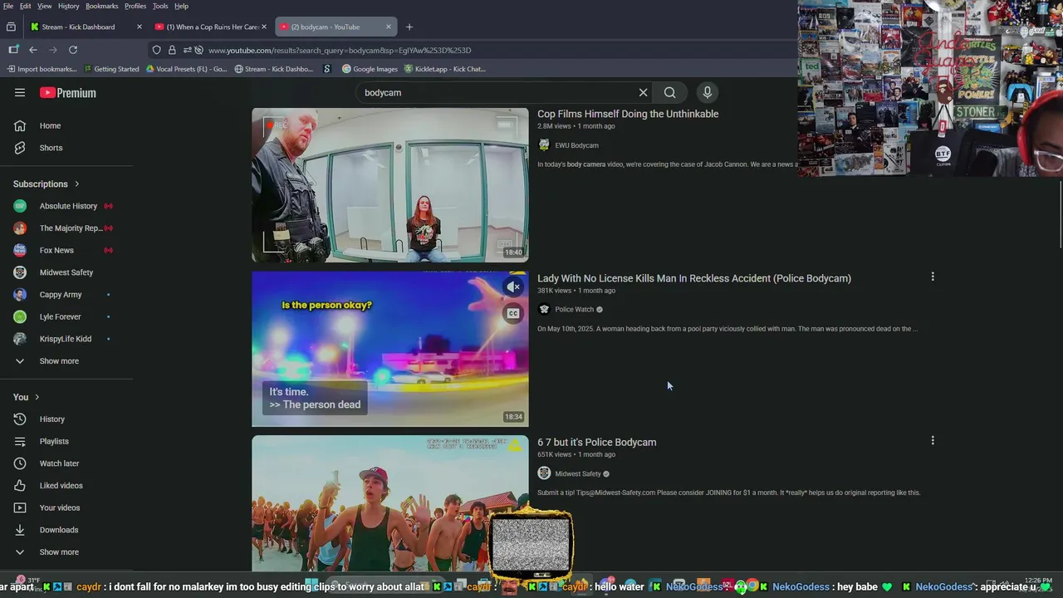Open Midwest Safety subscription in sidebar
The image size is (1063, 598).
[x=66, y=272]
